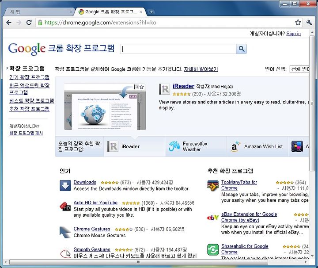Click the Smooth Gestures icon

click(x=65, y=253)
